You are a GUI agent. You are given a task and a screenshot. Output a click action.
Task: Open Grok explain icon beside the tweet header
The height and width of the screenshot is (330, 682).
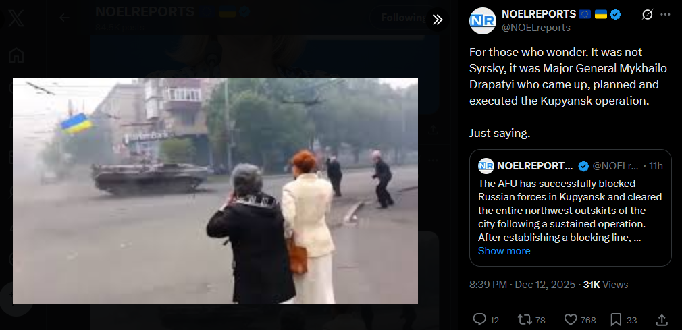coord(647,15)
